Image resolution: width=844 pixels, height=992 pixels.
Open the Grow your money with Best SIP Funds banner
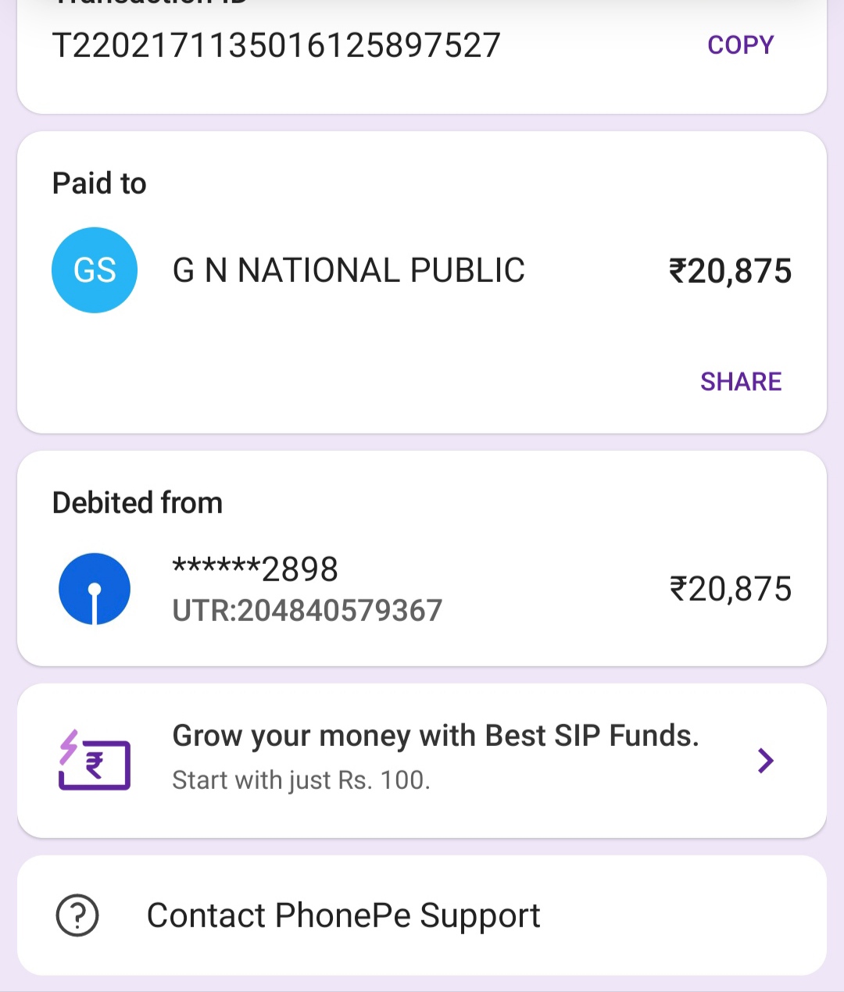[435, 736]
